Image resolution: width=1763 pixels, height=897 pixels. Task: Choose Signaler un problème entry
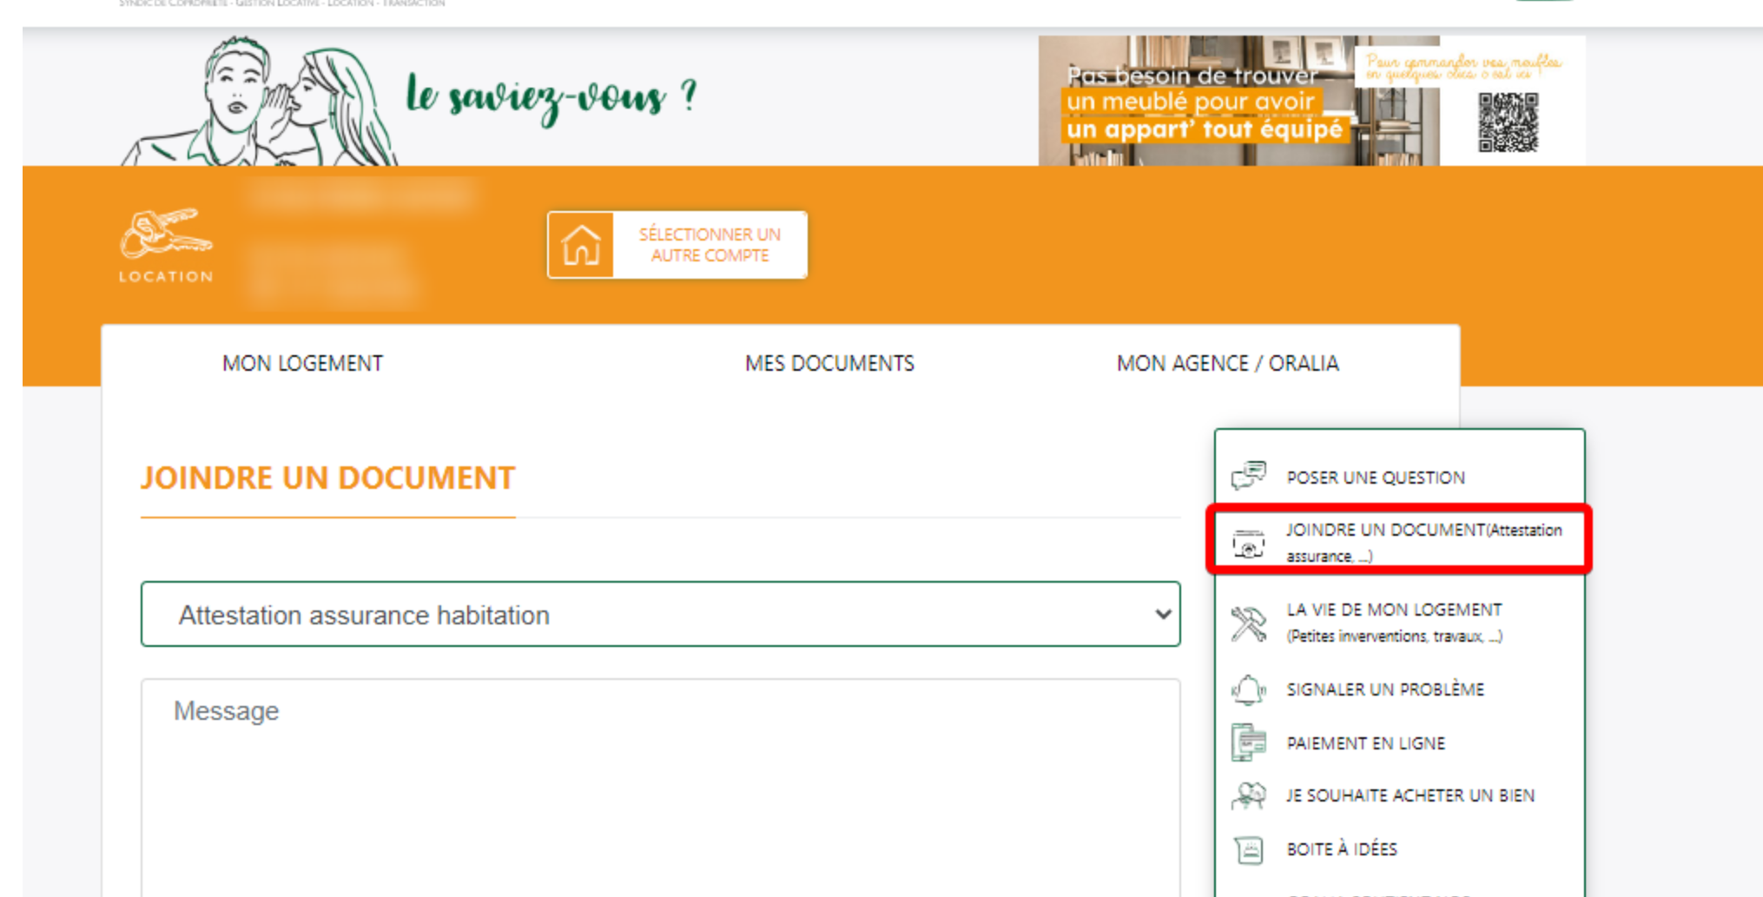(x=1384, y=689)
